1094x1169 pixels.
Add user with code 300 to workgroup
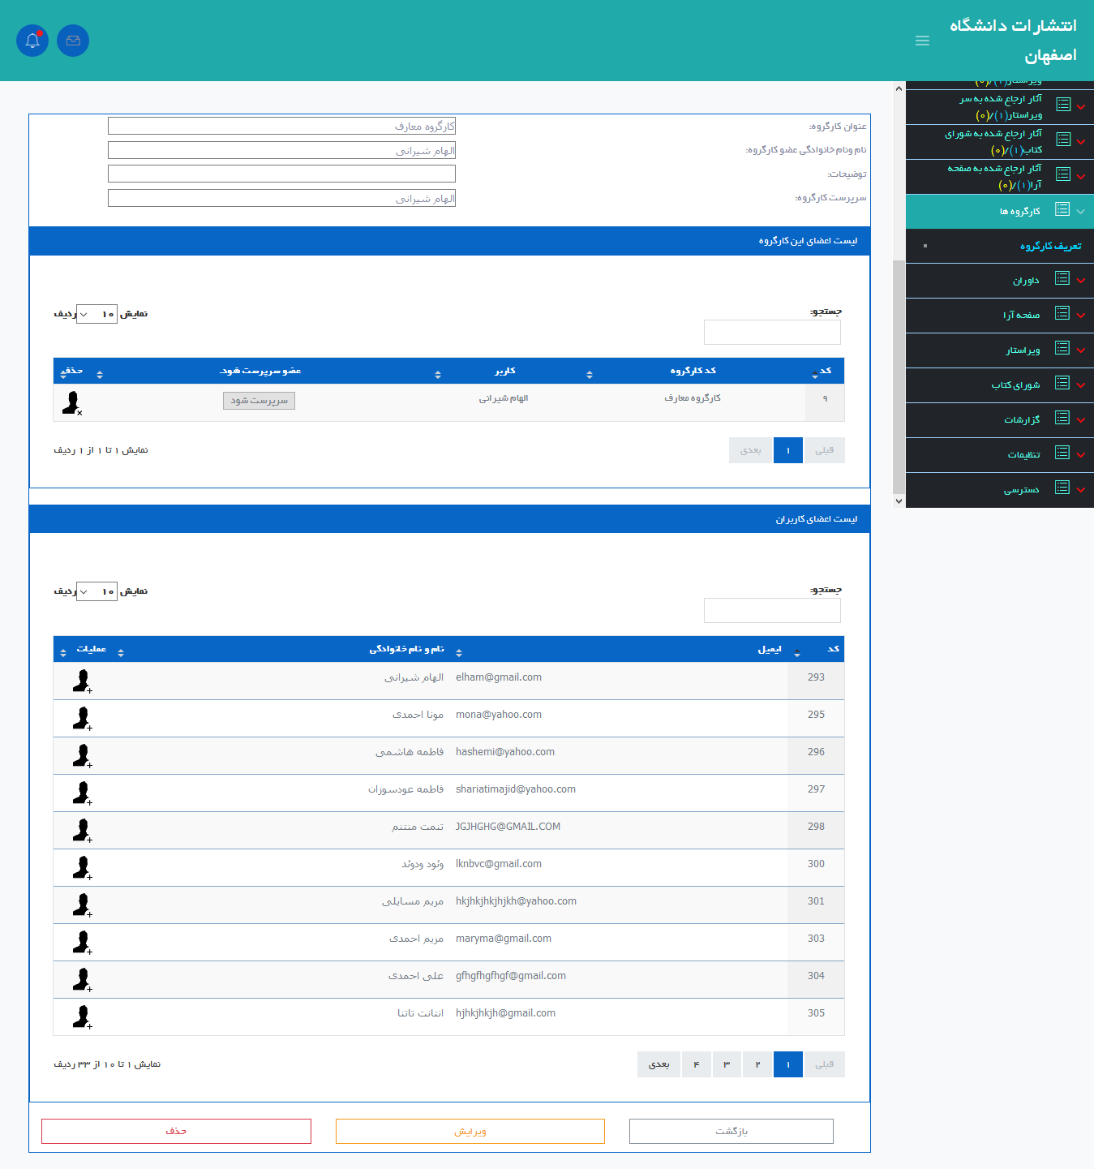82,867
